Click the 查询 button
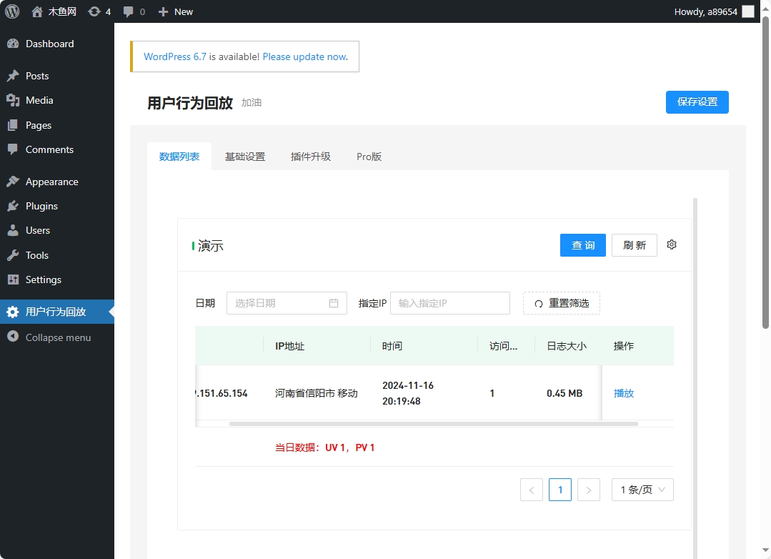The image size is (771, 559). click(x=582, y=245)
